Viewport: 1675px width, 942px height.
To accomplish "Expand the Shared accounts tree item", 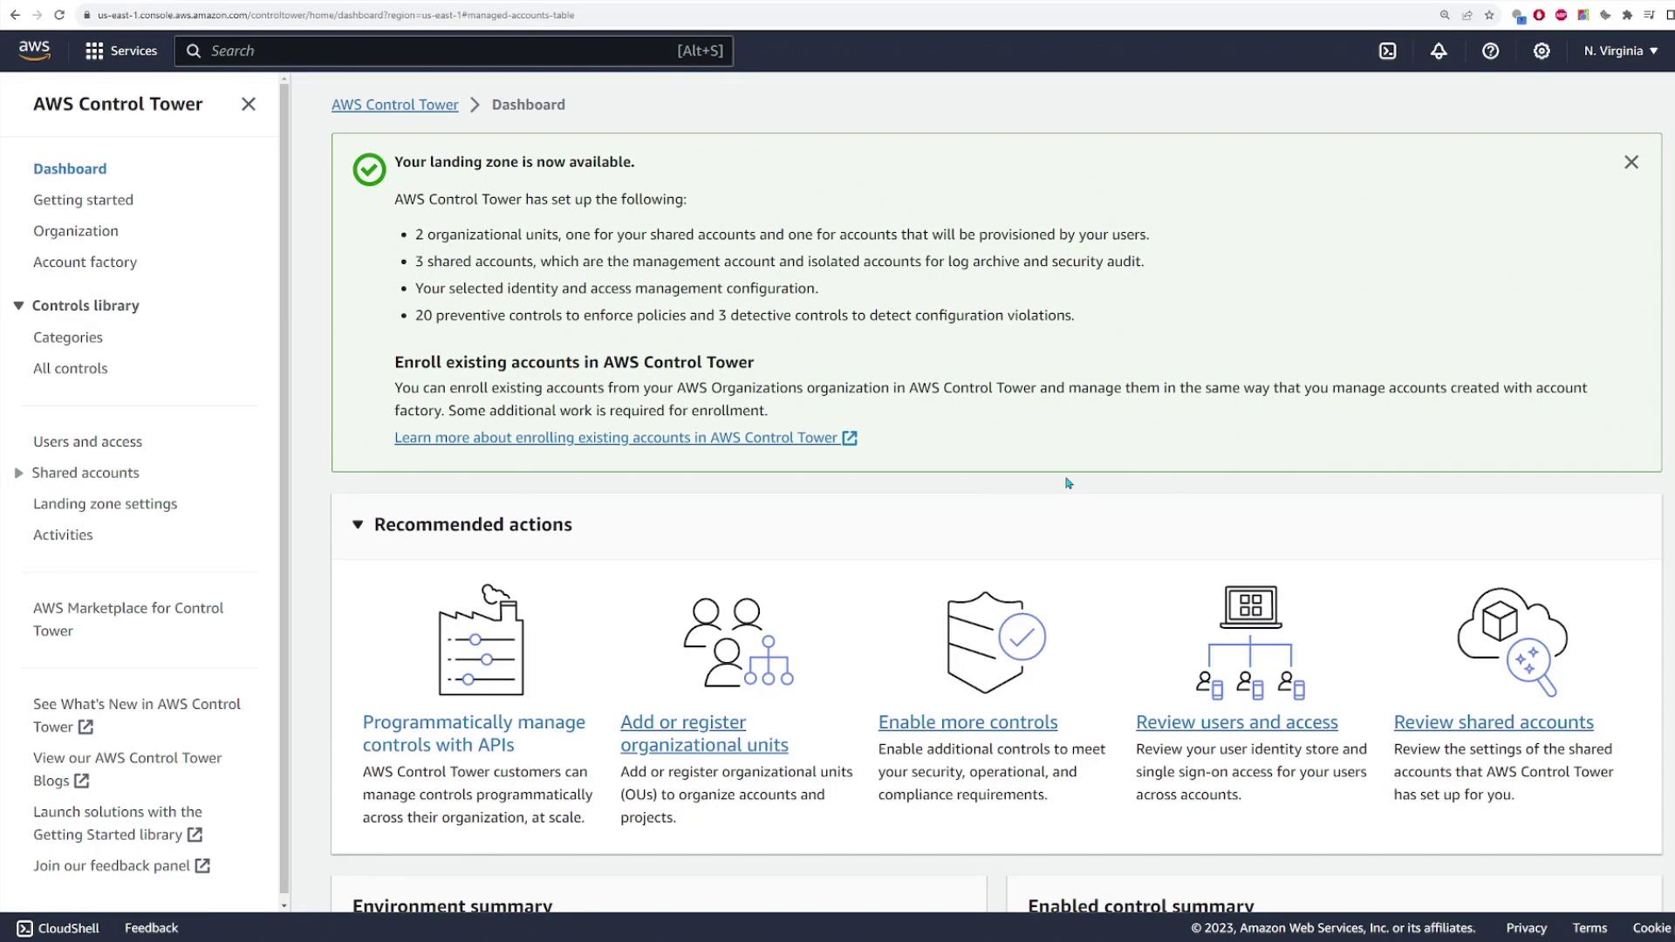I will pyautogui.click(x=18, y=473).
